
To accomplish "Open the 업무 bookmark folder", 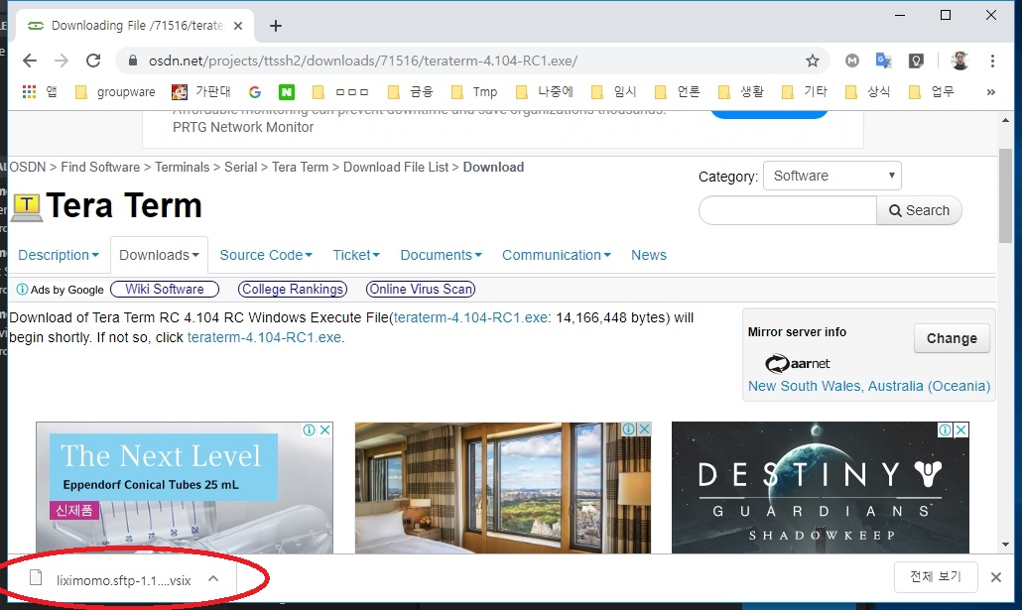I will click(932, 92).
